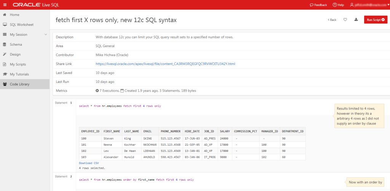
Task: Click the '4 rows selected.' message
Action: coord(92,168)
